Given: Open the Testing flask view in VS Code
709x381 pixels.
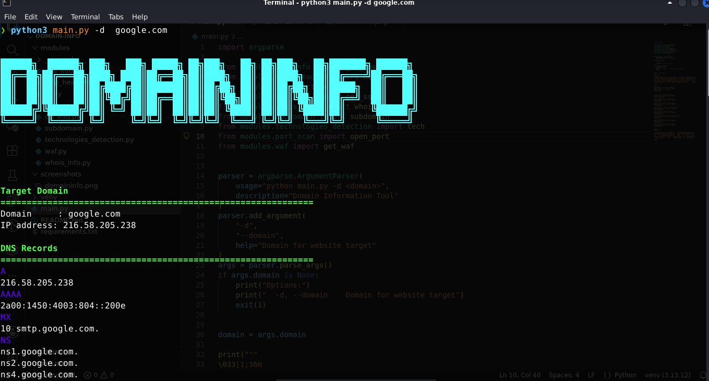Looking at the screenshot, I should [x=12, y=175].
